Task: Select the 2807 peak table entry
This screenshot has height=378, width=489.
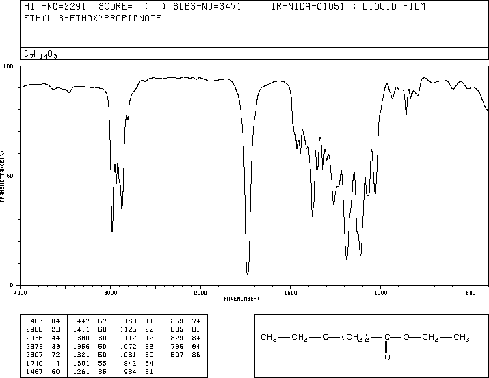Action: tap(43, 355)
